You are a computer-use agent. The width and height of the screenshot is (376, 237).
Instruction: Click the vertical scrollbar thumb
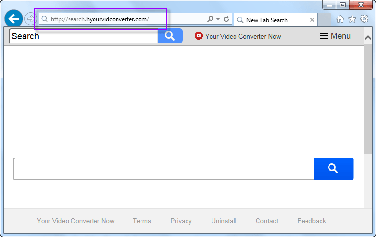(368, 99)
